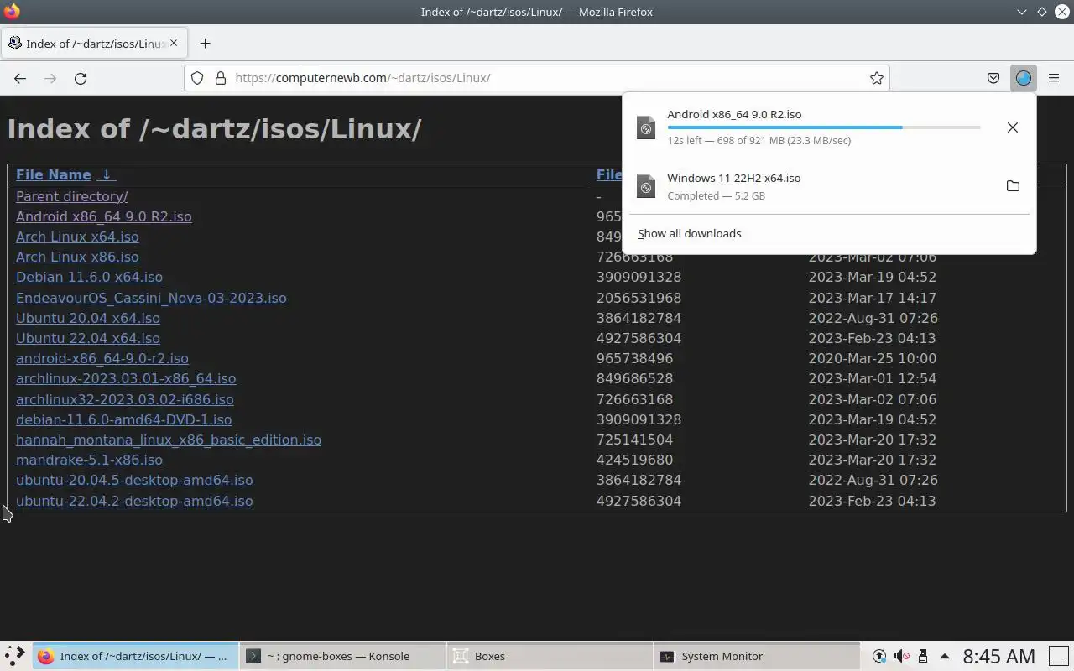Close the Index of ~dartz tab
1074x671 pixels.
click(x=174, y=43)
